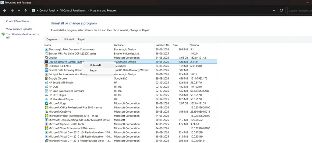Select the Copilot program name
312x143 pixels.
(x=53, y=58)
